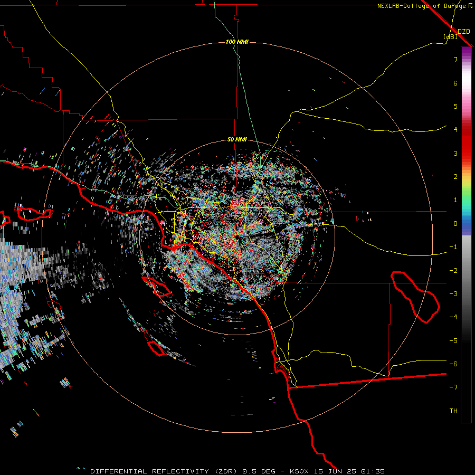Click the DZD product label
Viewport: 475px width, 475px height.
click(464, 32)
